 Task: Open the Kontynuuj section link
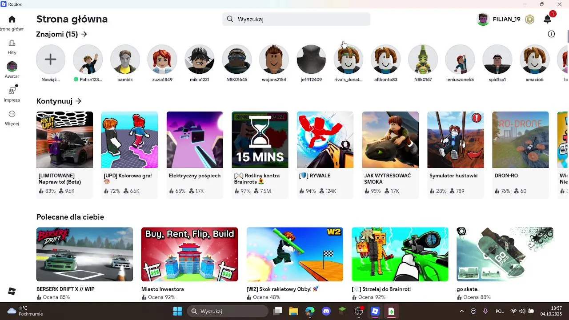[59, 101]
